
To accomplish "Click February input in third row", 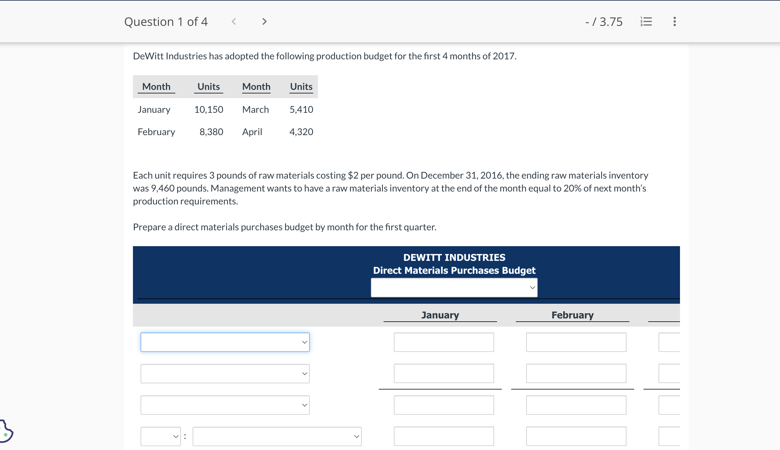I will click(x=576, y=405).
